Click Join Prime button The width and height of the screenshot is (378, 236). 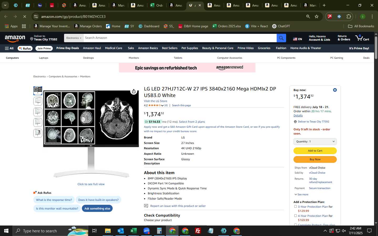(44, 49)
